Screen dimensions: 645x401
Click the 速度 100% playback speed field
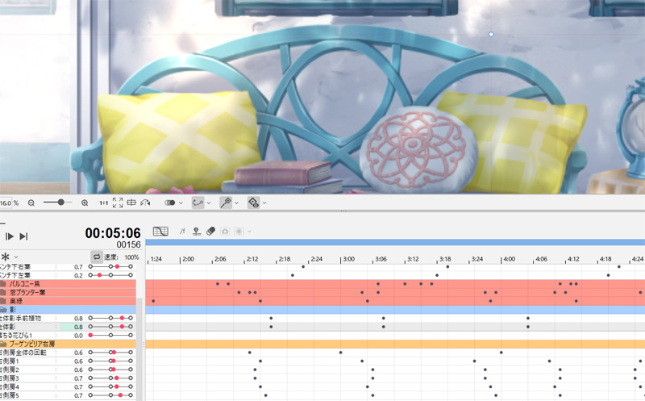(121, 257)
